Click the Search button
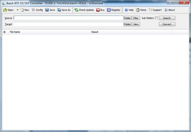Screen dimensions: 191x132 (167, 18)
